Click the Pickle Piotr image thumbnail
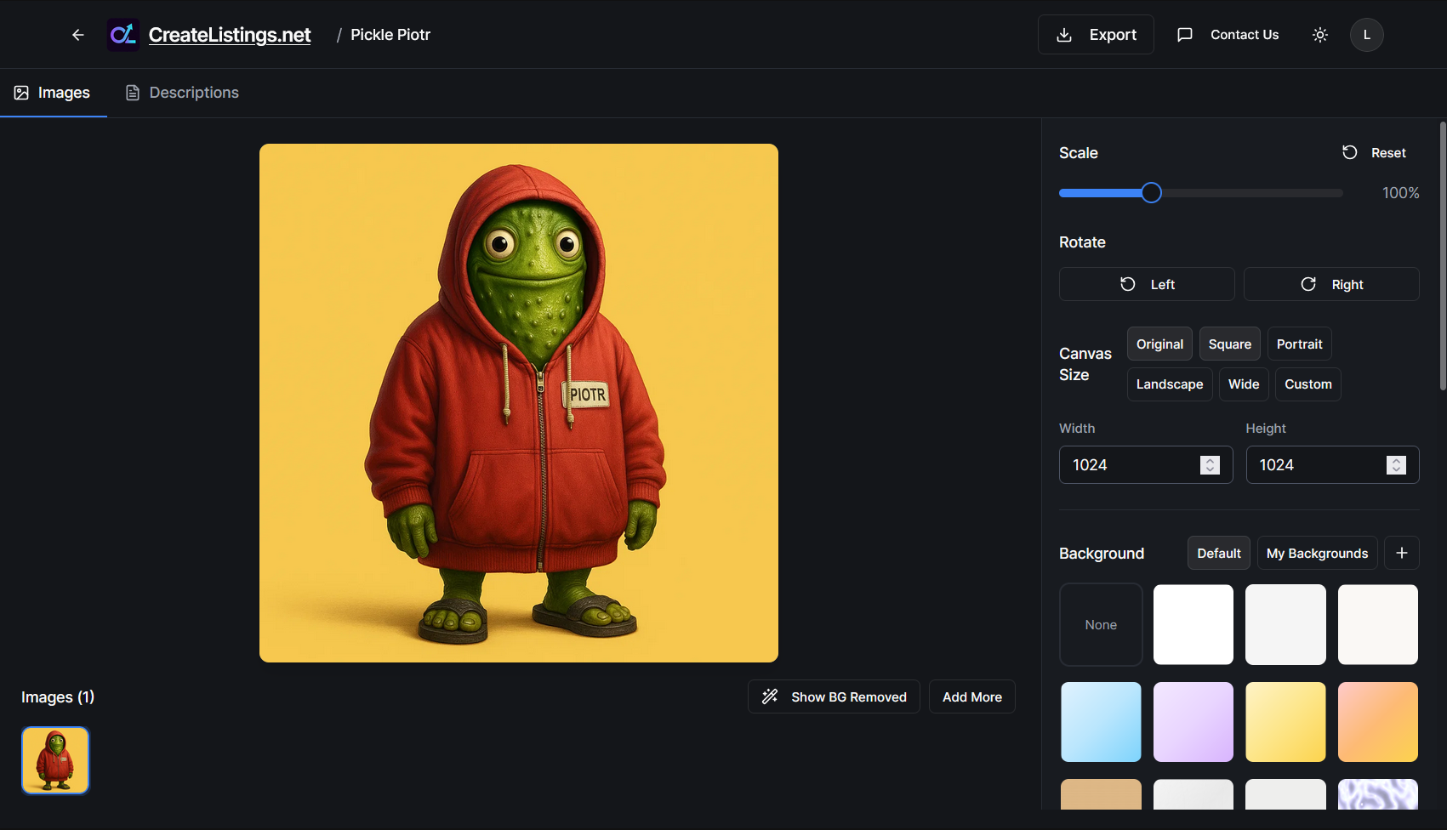The width and height of the screenshot is (1447, 830). [54, 759]
